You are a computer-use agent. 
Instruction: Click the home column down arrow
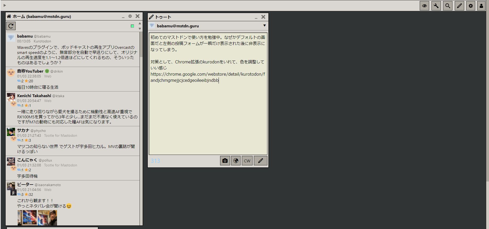(140, 29)
